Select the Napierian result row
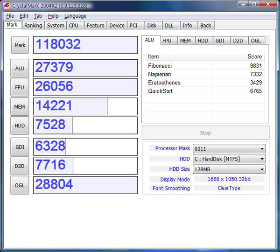Image resolution: width=280 pixels, height=252 pixels. pyautogui.click(x=205, y=74)
